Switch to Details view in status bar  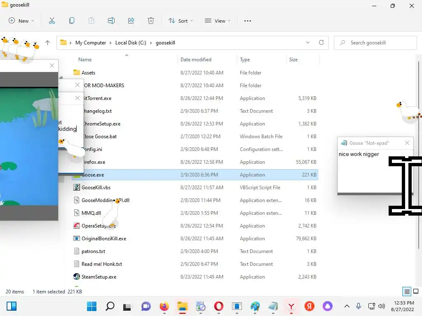[x=407, y=291]
